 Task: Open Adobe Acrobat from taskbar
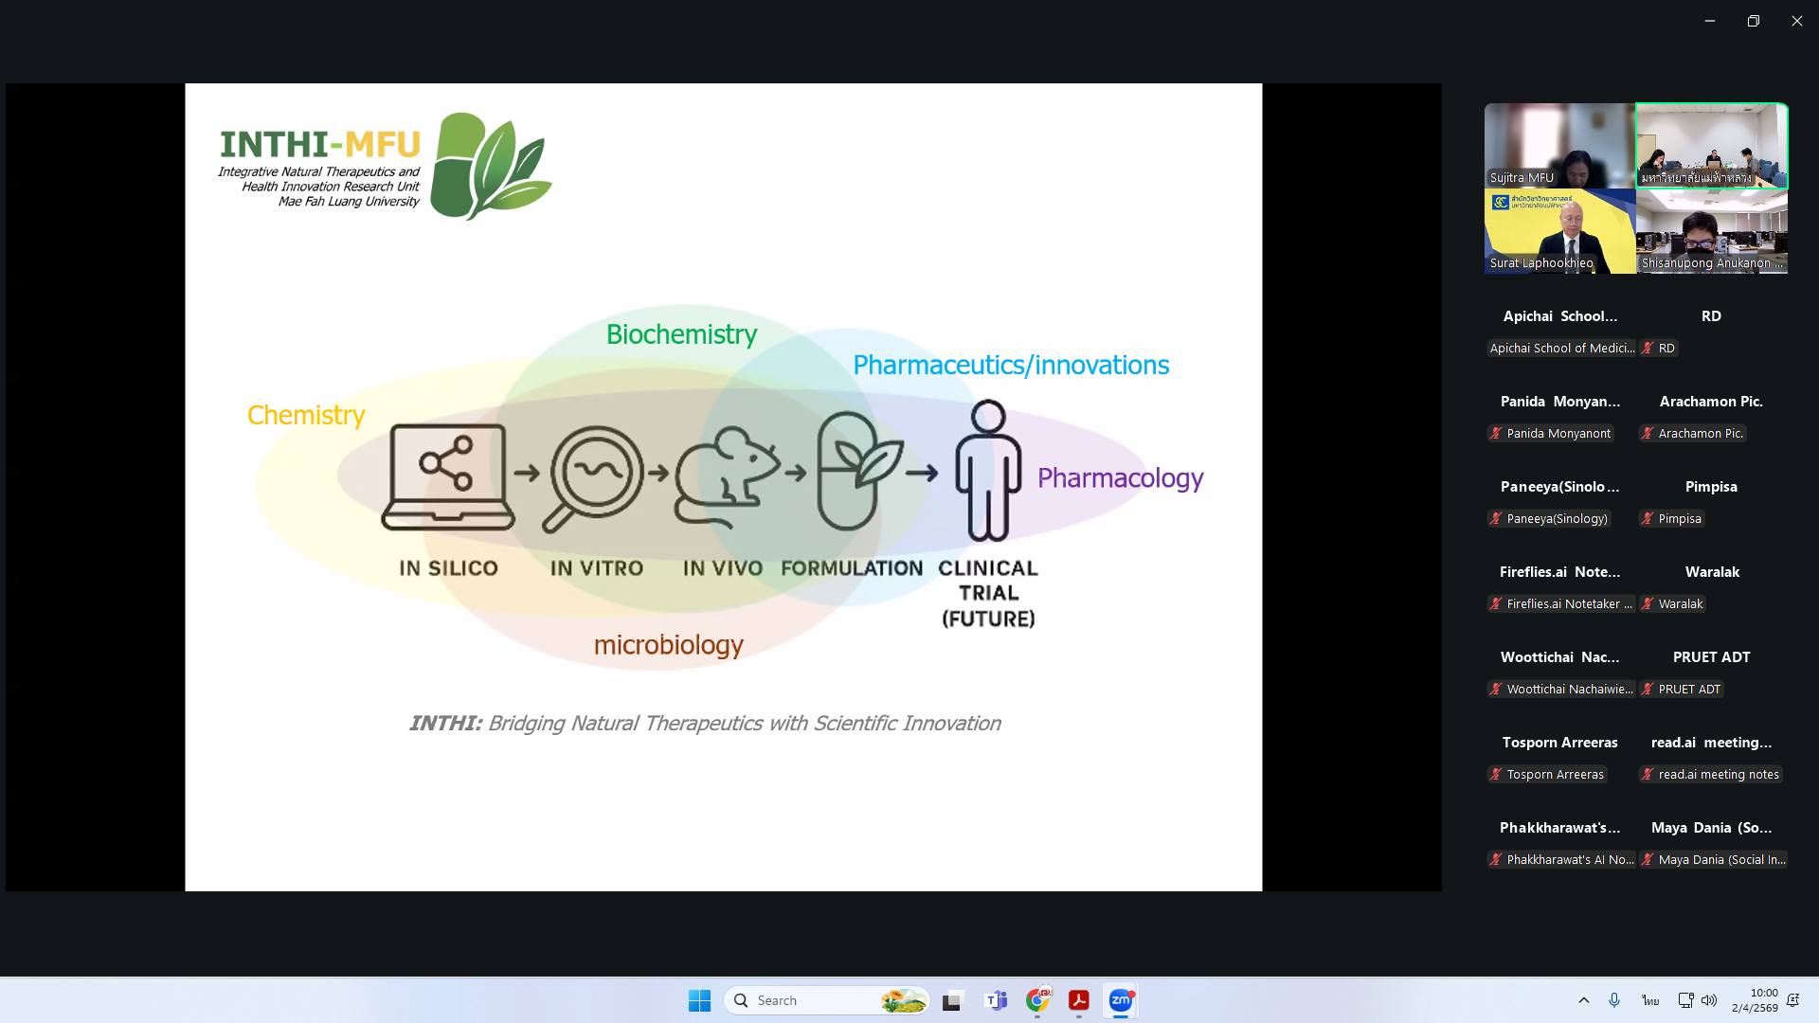tap(1078, 1000)
